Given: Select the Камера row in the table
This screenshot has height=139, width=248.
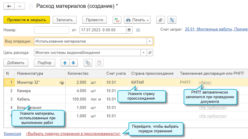Looking at the screenshot, I should click(24, 91).
